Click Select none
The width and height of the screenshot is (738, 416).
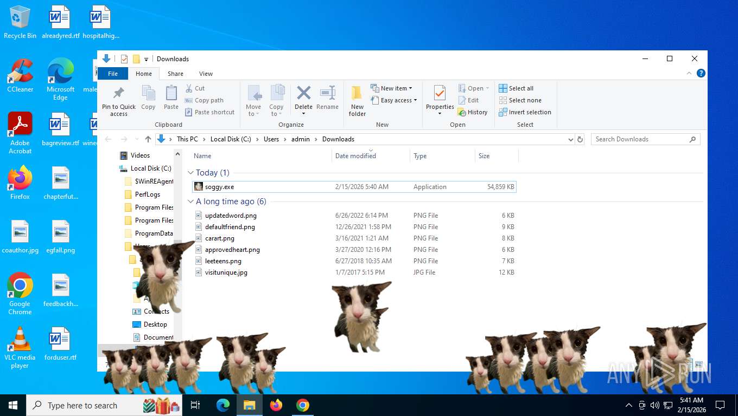pyautogui.click(x=520, y=100)
